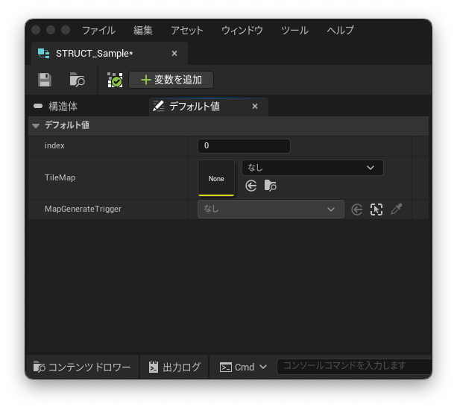457x410 pixels.
Task: Click the macOS minimize window button
Action: click(x=51, y=30)
